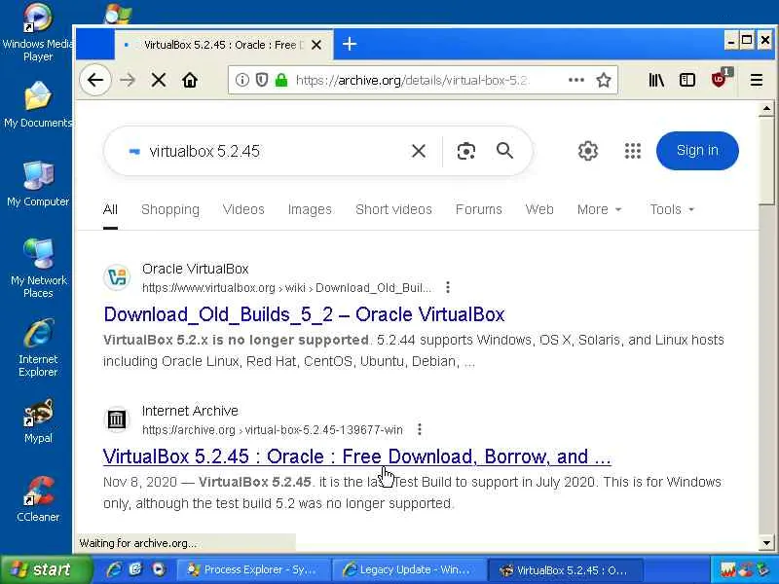The image size is (779, 584).
Task: Click the last system tray icon
Action: pos(763,569)
